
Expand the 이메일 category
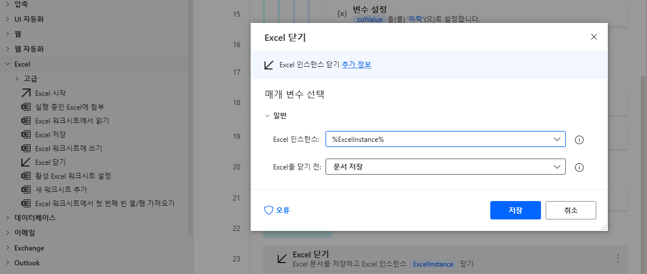[7, 233]
